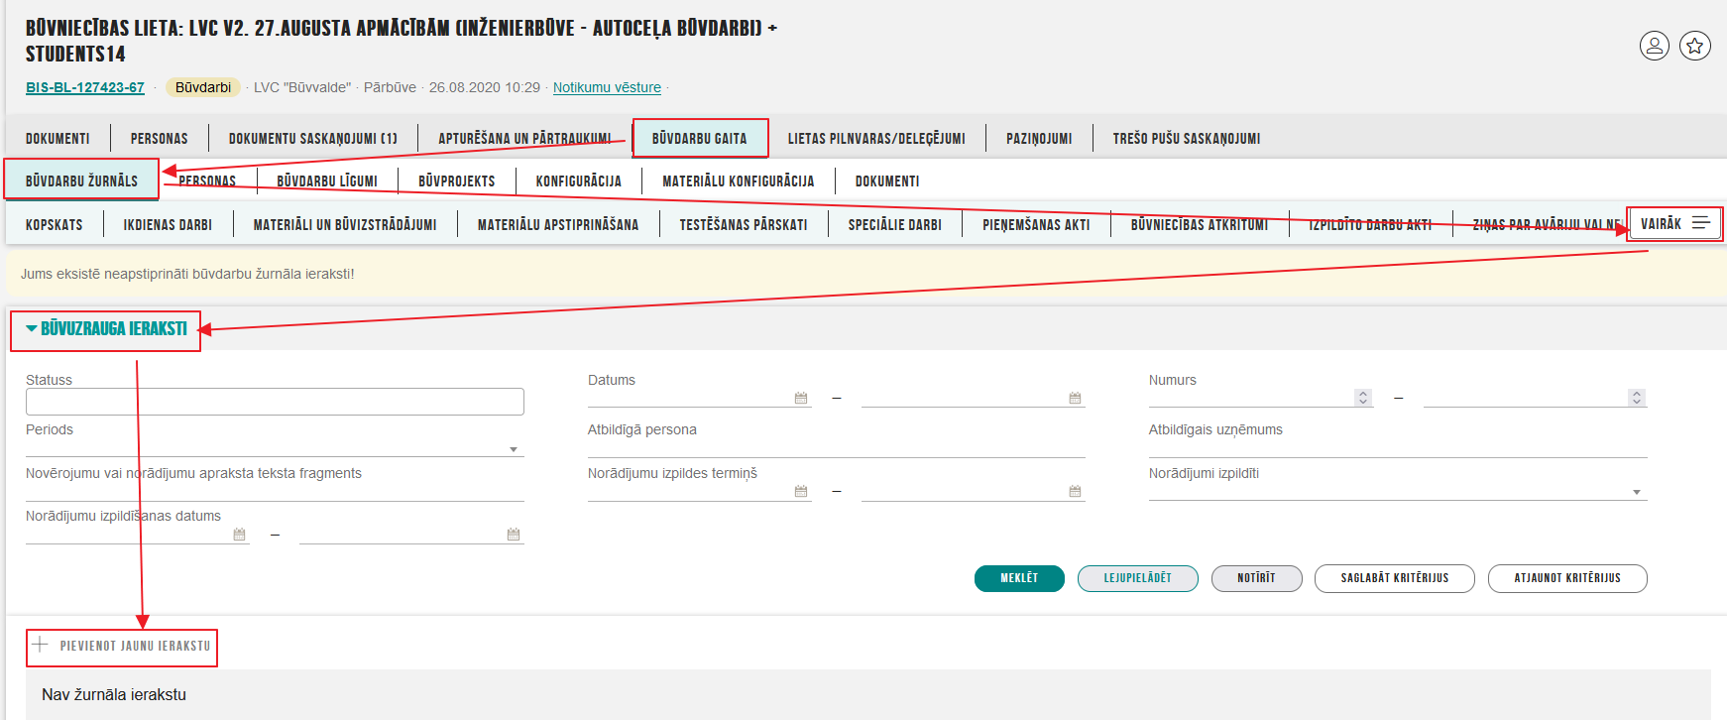Click into the Statuss input field
Viewport: 1727px width, 720px height.
[275, 402]
